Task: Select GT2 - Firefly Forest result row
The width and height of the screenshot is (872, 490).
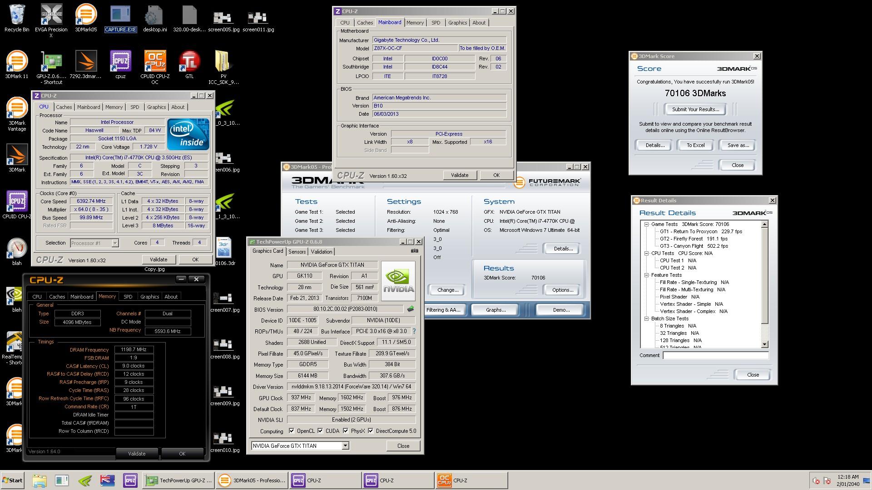Action: 694,239
